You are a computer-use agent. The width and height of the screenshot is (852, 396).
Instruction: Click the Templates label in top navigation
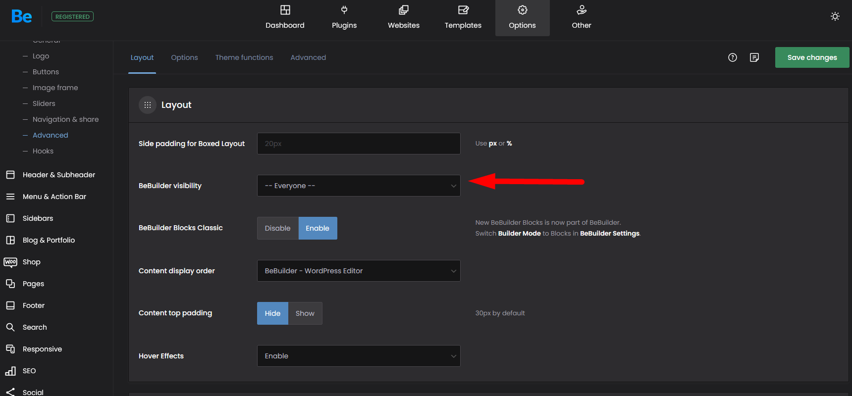click(x=463, y=25)
